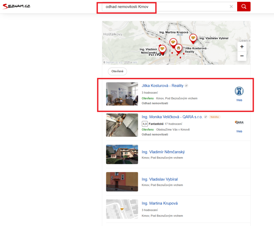Click verified badge next to Jitka Kosturová - Reality

click(186, 86)
